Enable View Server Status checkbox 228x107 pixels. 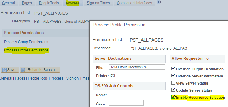tap(173, 83)
